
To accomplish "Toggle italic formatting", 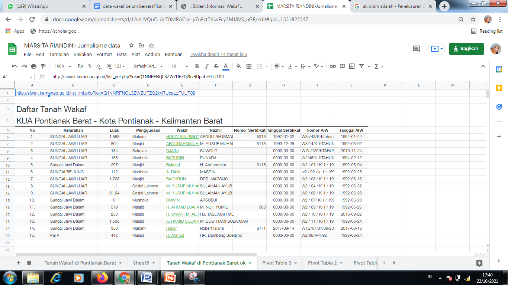I will click(207, 66).
